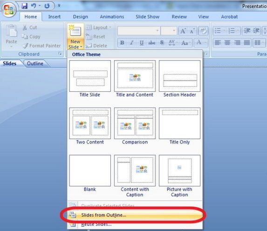Open the Outline pane tab

35,63
